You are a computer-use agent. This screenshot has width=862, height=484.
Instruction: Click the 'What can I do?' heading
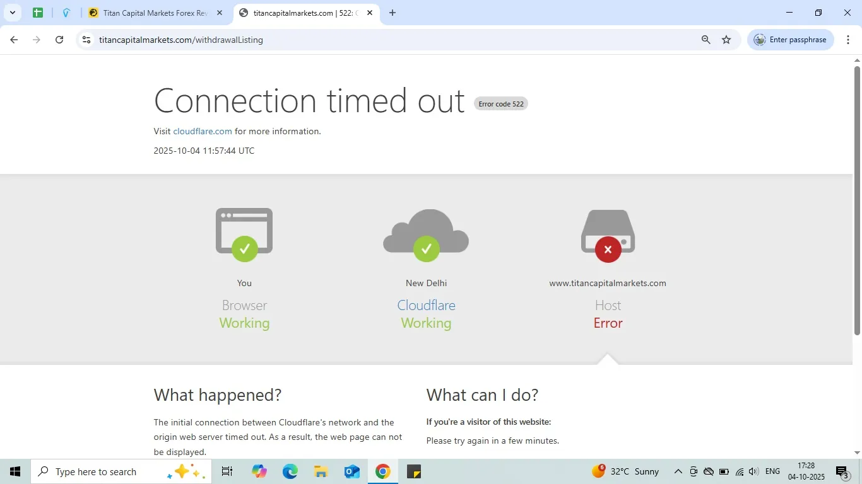coord(482,395)
